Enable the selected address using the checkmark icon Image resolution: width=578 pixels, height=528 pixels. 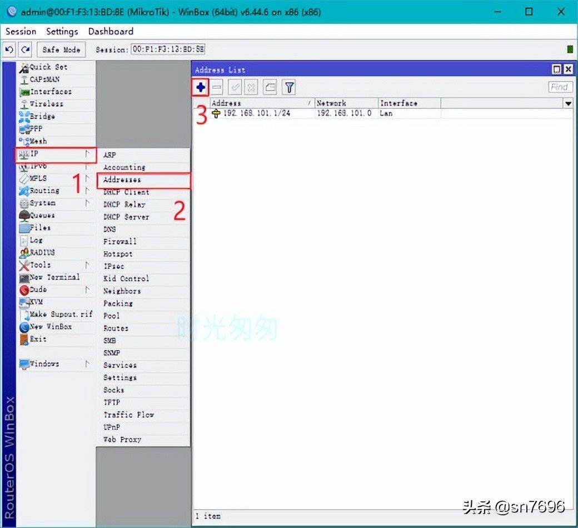tap(235, 87)
